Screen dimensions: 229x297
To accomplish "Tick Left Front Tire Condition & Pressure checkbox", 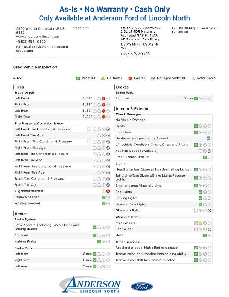I will point(89,129).
